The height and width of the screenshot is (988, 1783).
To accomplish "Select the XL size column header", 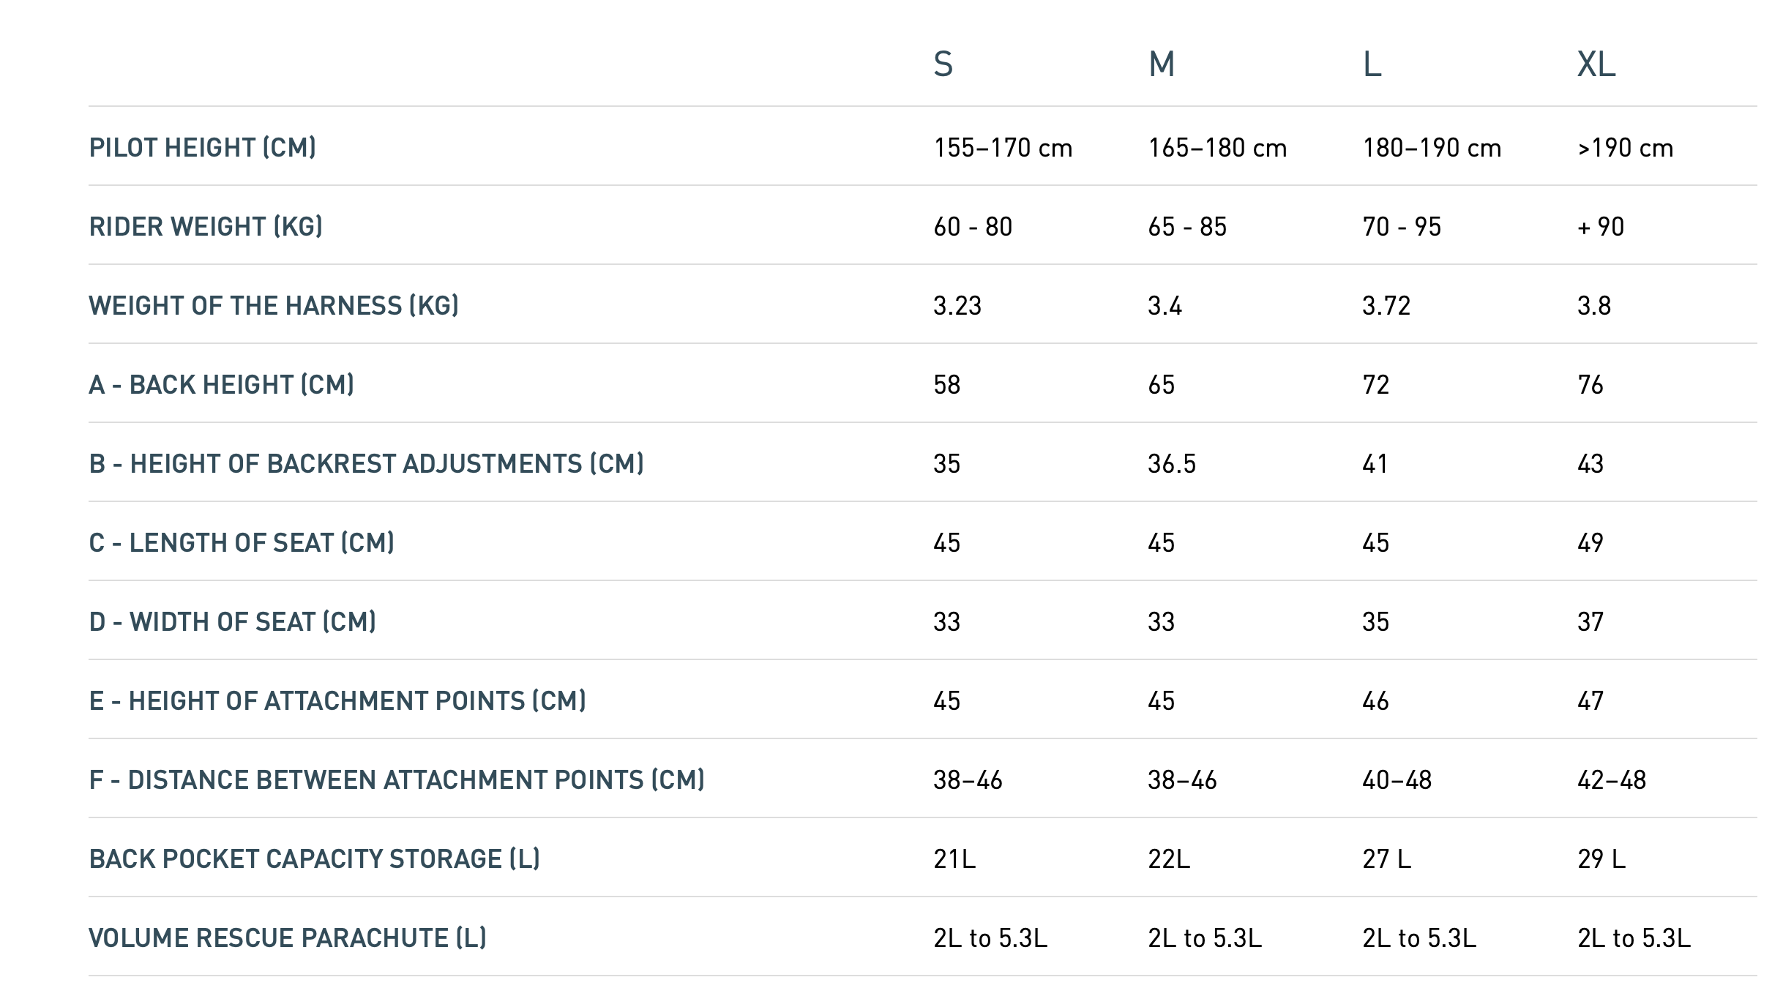I will click(x=1596, y=64).
